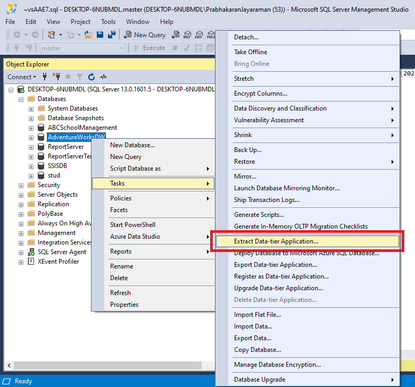Open Activity Monitor pulse icon

pos(103,77)
